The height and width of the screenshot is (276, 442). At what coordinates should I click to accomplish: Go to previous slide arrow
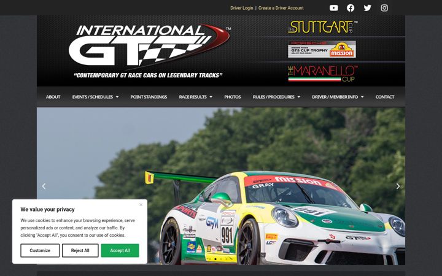(44, 186)
